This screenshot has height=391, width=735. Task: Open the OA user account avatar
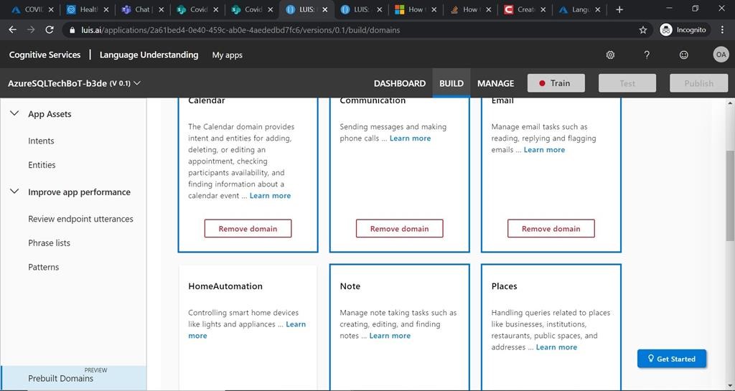click(x=721, y=55)
